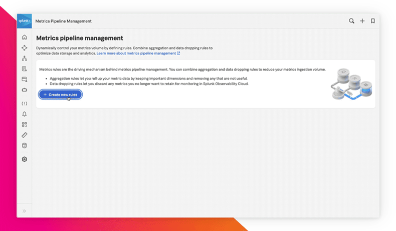Click the plus create icon in header

coord(362,21)
